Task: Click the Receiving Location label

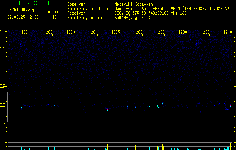Action: click(87, 9)
